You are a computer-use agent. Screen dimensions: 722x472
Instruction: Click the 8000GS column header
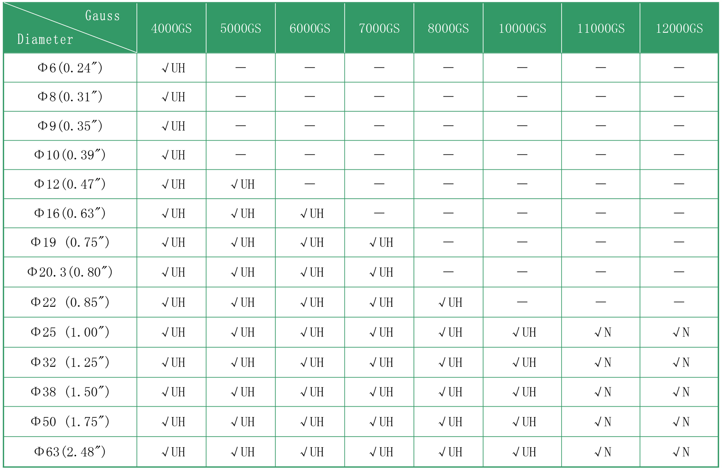coord(448,28)
